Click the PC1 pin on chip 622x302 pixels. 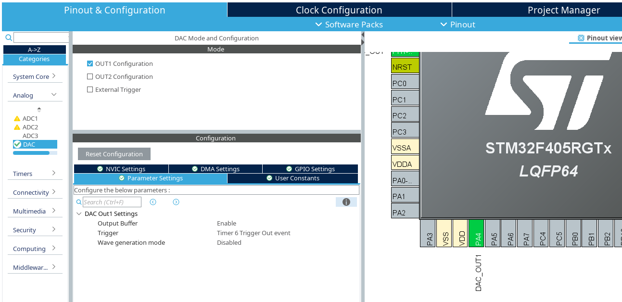click(405, 99)
